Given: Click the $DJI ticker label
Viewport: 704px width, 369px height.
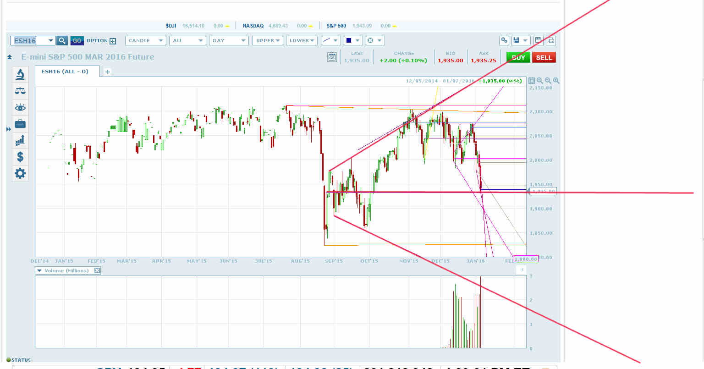Looking at the screenshot, I should tap(171, 26).
